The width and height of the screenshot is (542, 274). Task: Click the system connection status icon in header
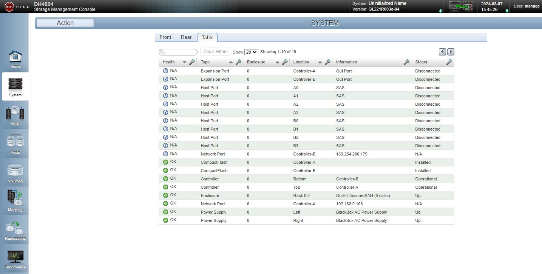(x=461, y=6)
